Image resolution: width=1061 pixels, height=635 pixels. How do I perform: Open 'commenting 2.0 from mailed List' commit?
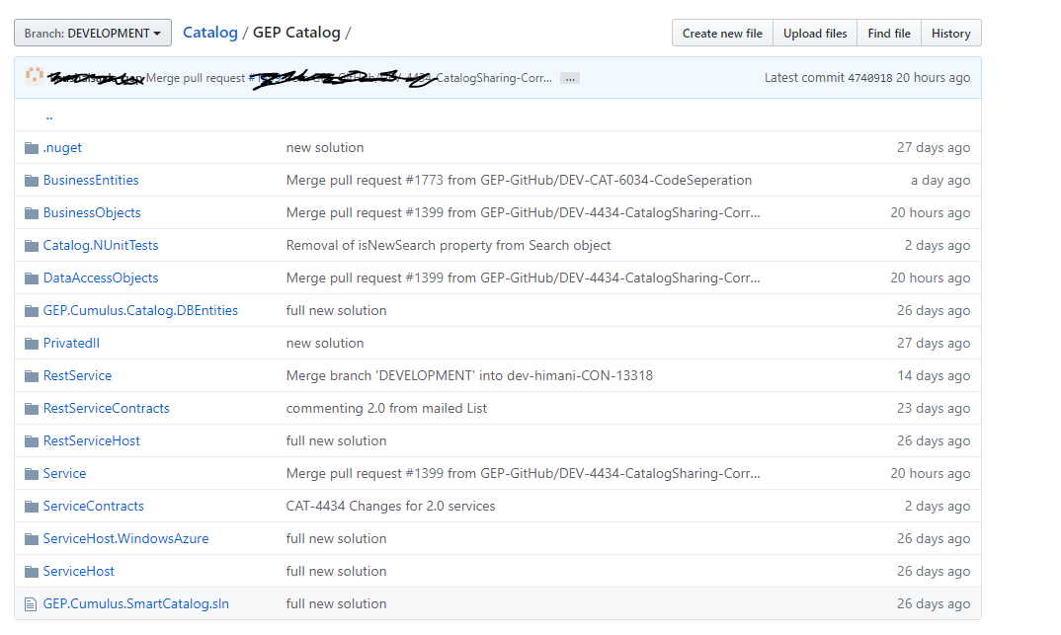point(386,408)
